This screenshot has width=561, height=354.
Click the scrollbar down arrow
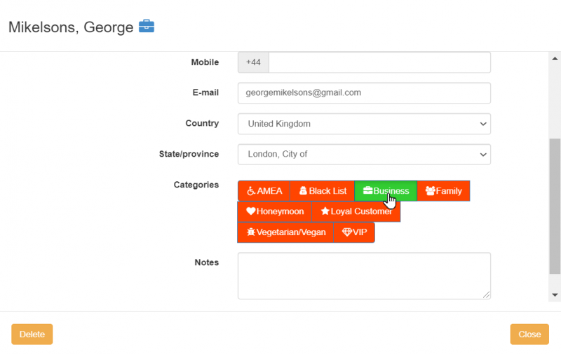click(x=555, y=295)
